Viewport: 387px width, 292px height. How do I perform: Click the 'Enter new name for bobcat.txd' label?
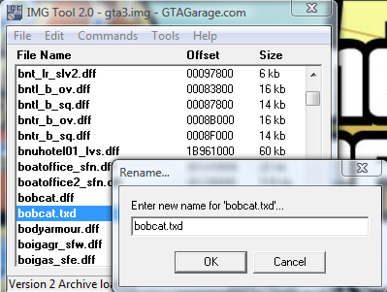[207, 206]
